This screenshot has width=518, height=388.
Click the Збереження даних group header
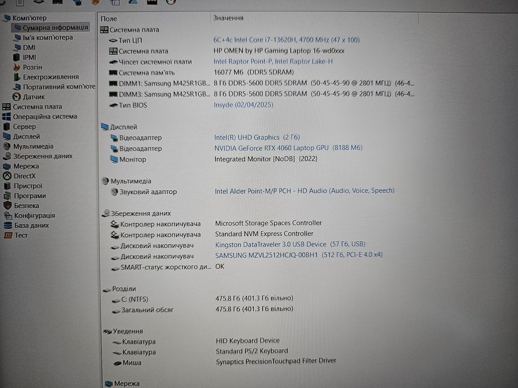tap(137, 213)
